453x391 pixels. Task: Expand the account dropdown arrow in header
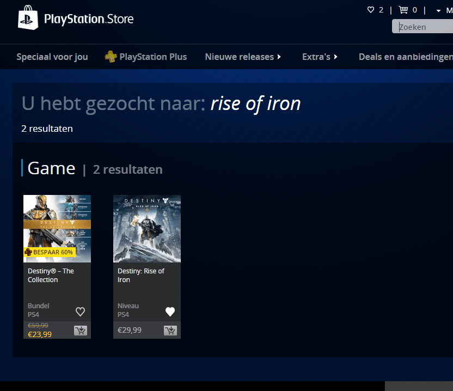[438, 11]
